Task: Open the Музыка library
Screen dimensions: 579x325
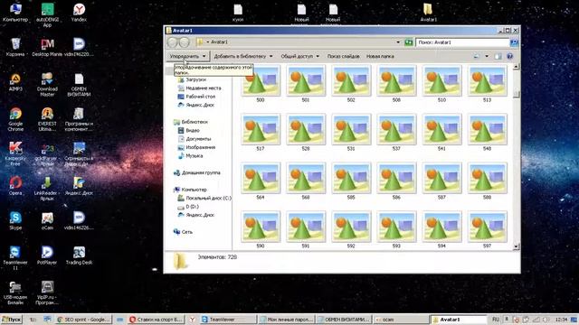Action: [191, 156]
